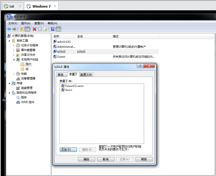Close the Windows 7 VM tab

pyautogui.click(x=55, y=6)
